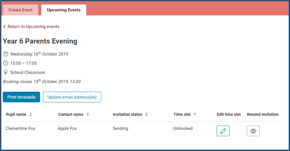290x151 pixels.
Task: Click the envelope icon to resend invitation
Action: click(x=253, y=131)
